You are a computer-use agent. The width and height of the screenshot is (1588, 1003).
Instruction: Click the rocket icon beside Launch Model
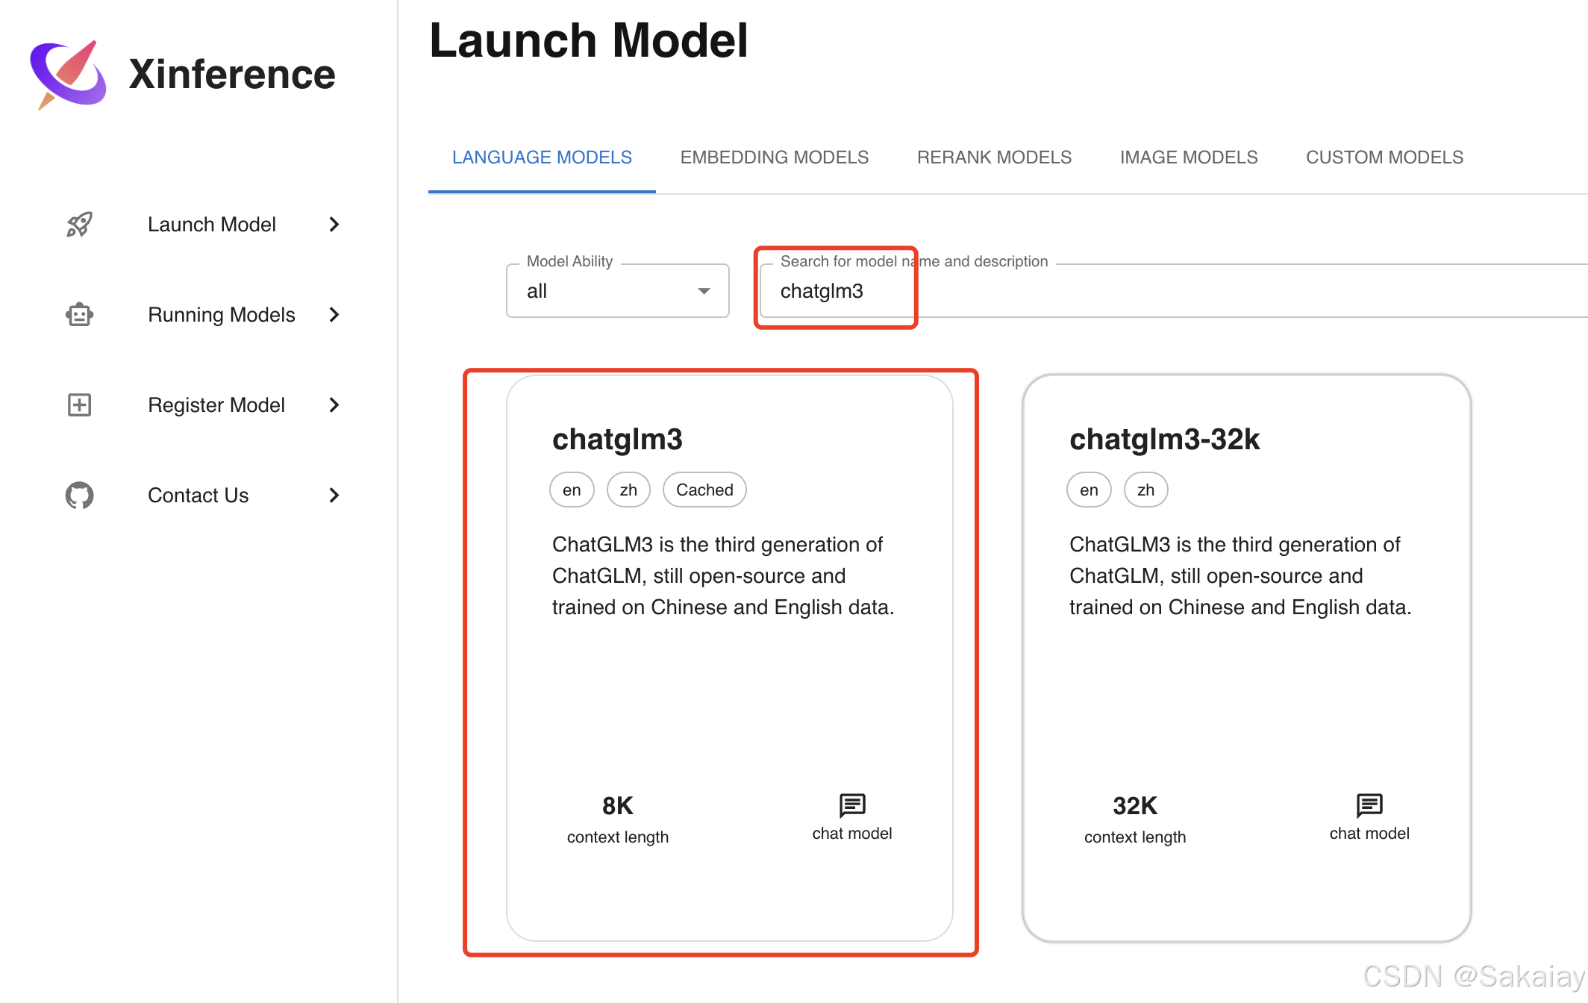coord(79,225)
